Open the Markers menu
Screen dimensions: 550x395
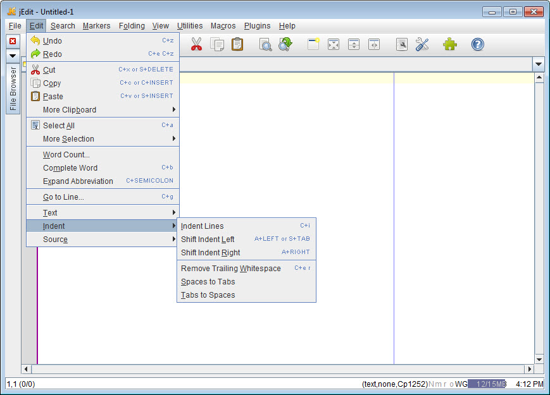[96, 26]
